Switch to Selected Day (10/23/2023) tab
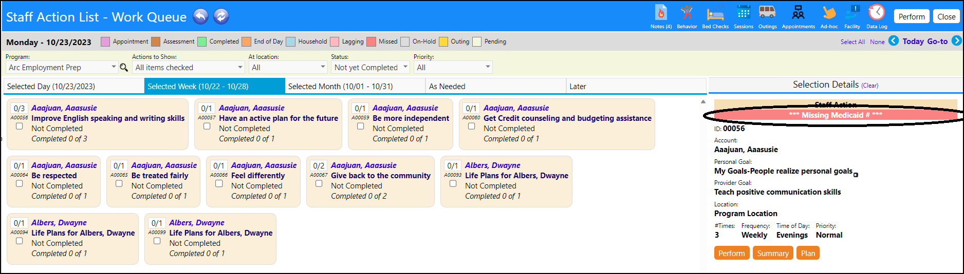The width and height of the screenshot is (964, 274). (x=74, y=86)
